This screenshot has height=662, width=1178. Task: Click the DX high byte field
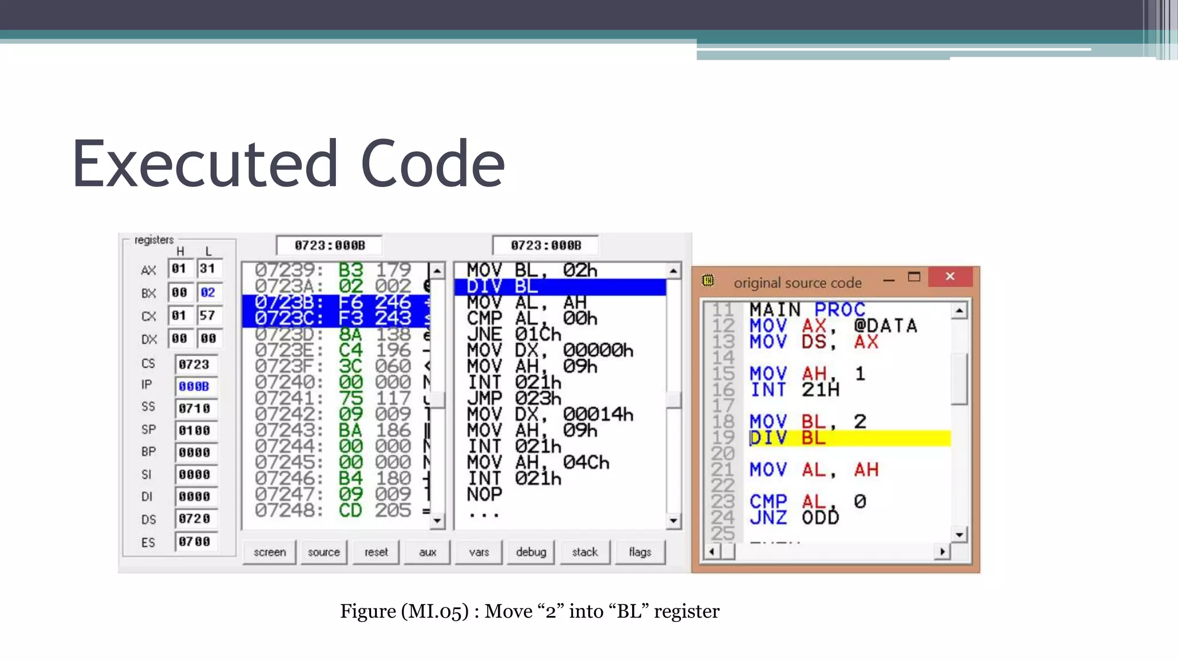pyautogui.click(x=179, y=338)
